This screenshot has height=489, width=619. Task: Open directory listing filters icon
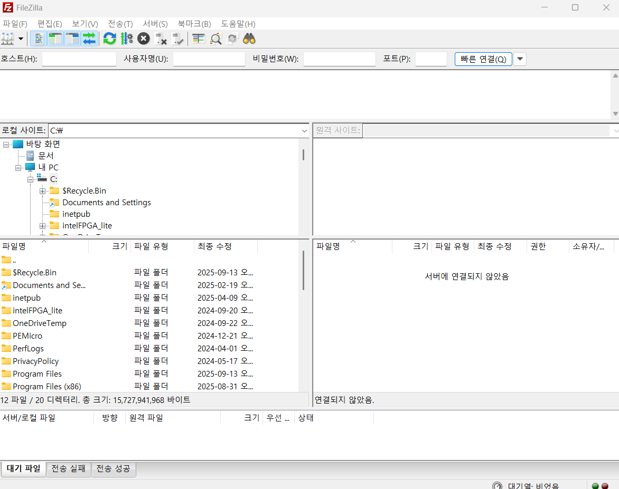pos(198,39)
